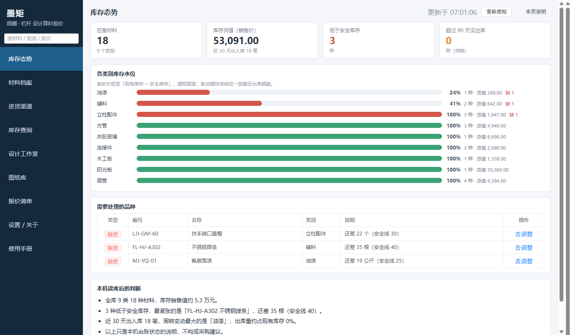Click 去调整 for FL-HJ-A302 row
The width and height of the screenshot is (571, 335).
point(524,247)
